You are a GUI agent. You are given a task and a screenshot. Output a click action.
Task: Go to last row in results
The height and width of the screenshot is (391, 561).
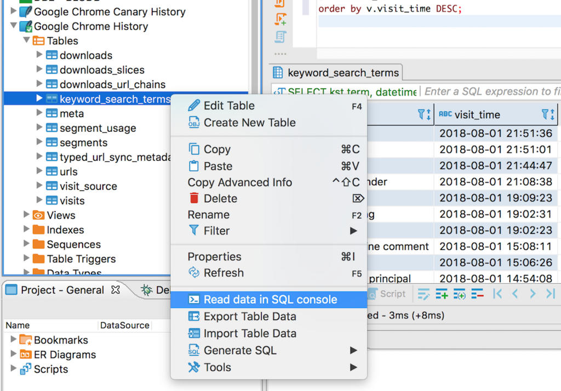(x=551, y=294)
